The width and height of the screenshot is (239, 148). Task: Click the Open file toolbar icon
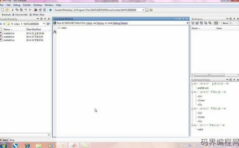click(7, 10)
